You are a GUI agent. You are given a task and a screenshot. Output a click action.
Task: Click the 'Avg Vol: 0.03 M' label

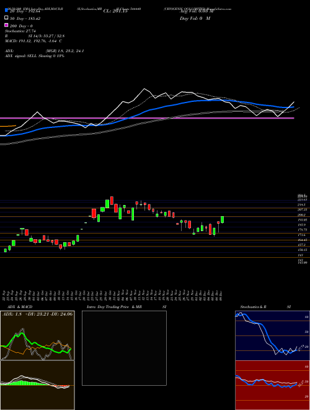(197, 11)
